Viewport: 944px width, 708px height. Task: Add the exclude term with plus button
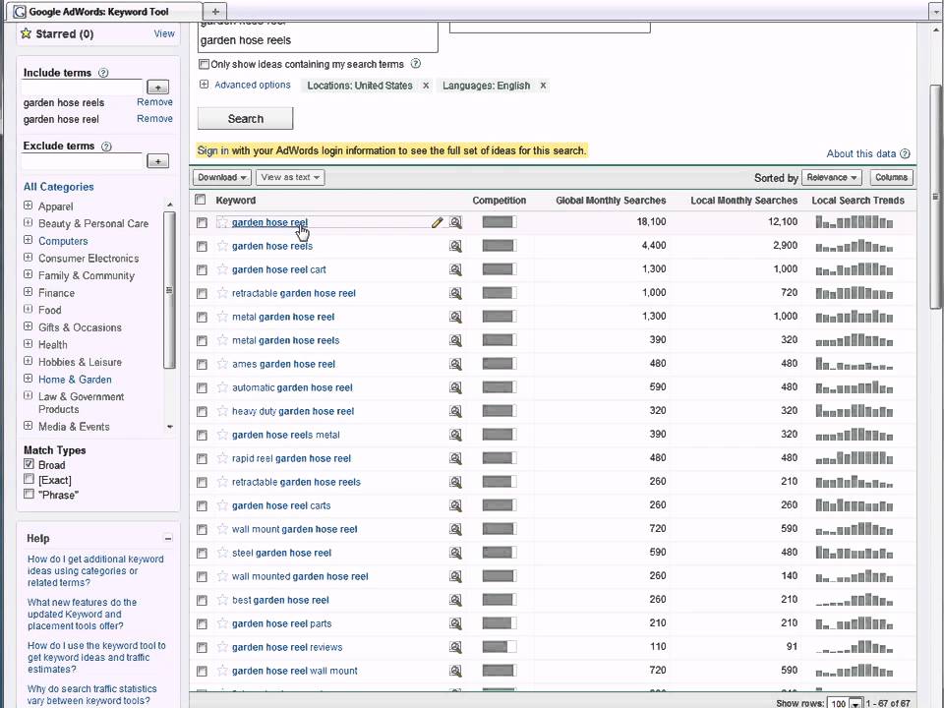click(x=157, y=161)
